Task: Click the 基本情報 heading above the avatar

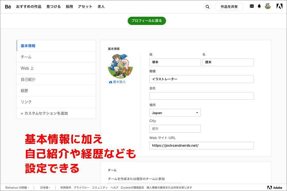Action: click(114, 49)
